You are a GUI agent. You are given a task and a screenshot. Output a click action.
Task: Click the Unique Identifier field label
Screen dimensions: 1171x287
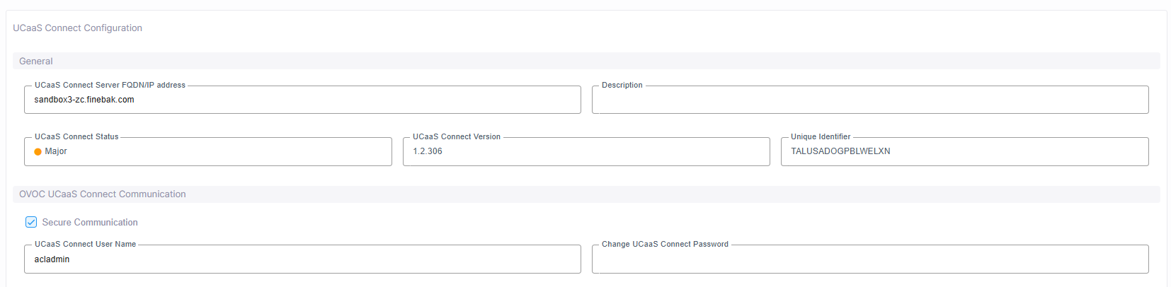point(821,136)
